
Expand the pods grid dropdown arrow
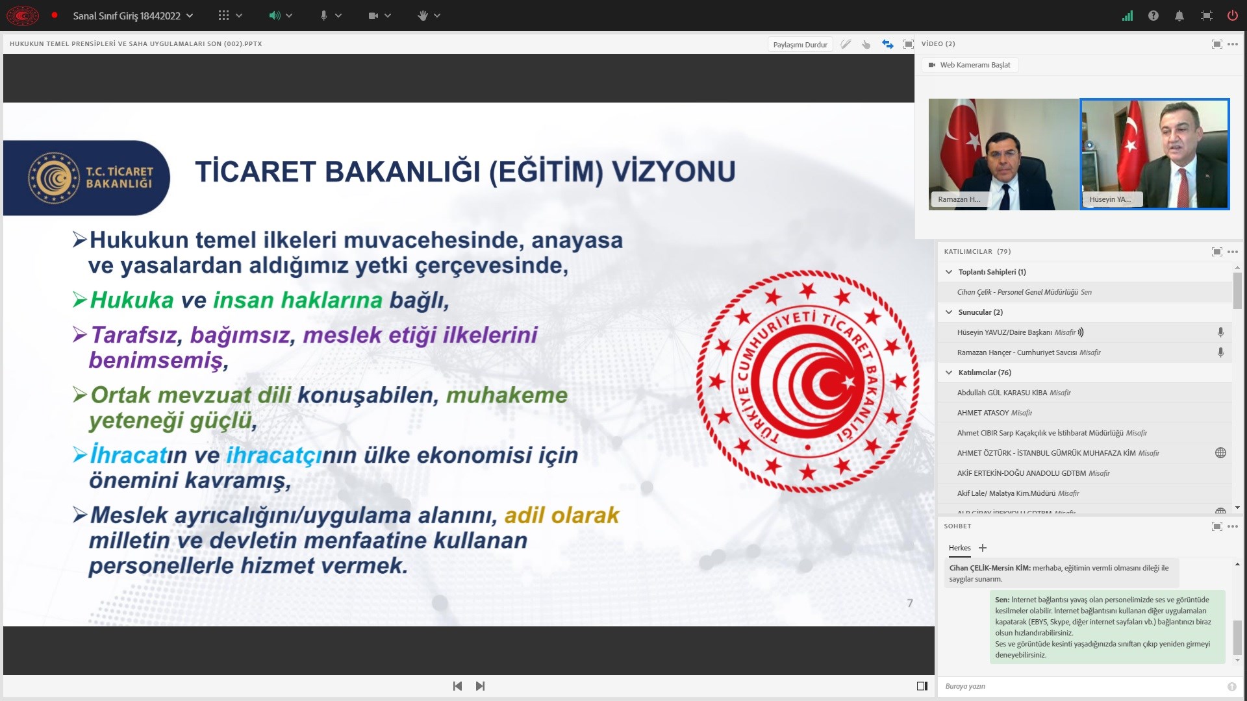point(239,16)
